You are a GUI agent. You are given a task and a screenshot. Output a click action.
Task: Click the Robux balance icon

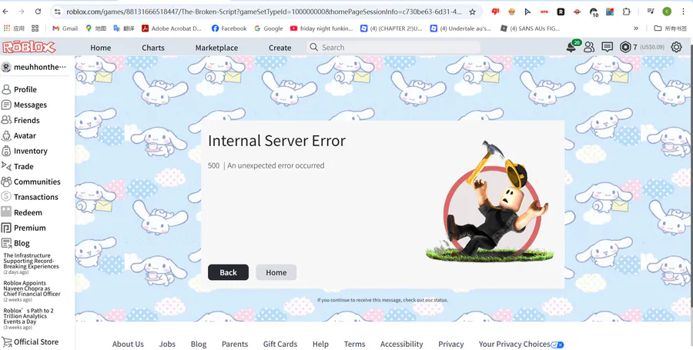pos(625,47)
